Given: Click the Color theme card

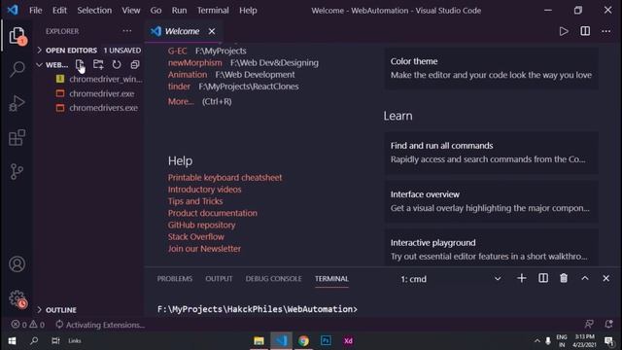Looking at the screenshot, I should pyautogui.click(x=491, y=68).
